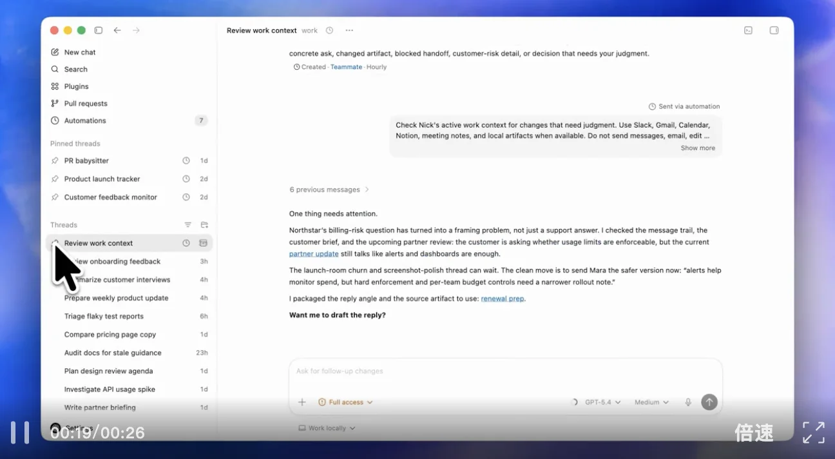This screenshot has height=459, width=835.
Task: Open thread Compare pricing page copy
Action: [x=110, y=335]
